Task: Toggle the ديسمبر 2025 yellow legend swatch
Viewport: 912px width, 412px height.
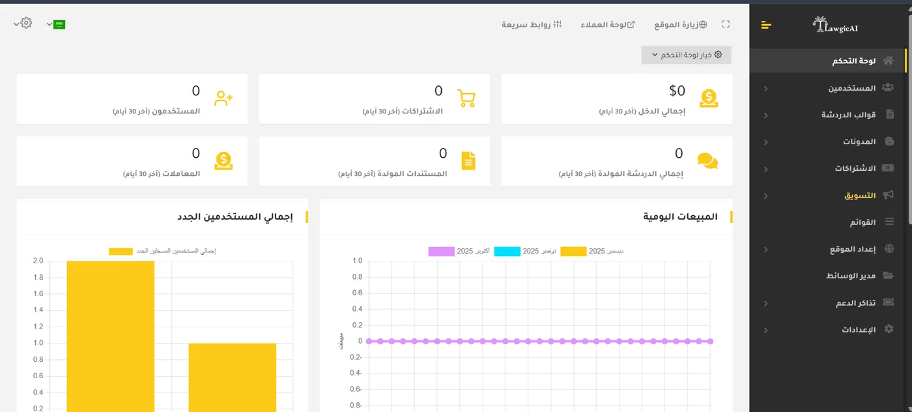Action: coord(573,251)
